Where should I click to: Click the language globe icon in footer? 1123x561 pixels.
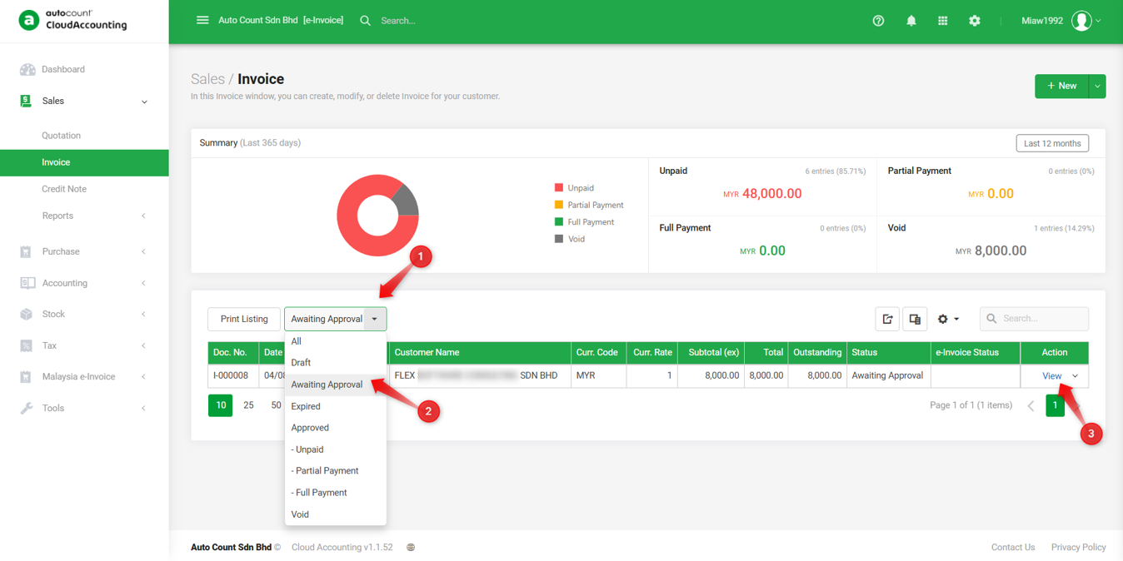pos(411,548)
